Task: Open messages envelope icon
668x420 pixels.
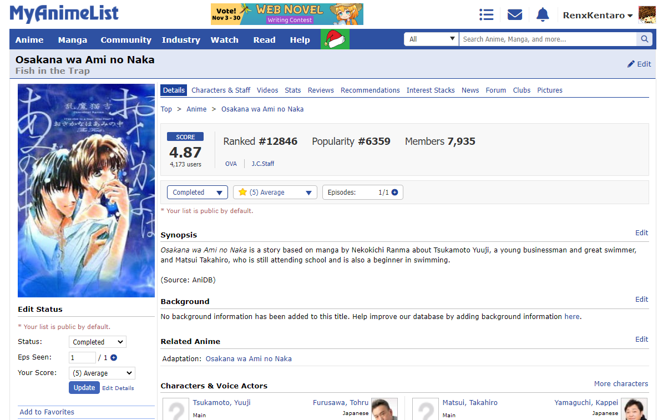Action: (x=515, y=15)
